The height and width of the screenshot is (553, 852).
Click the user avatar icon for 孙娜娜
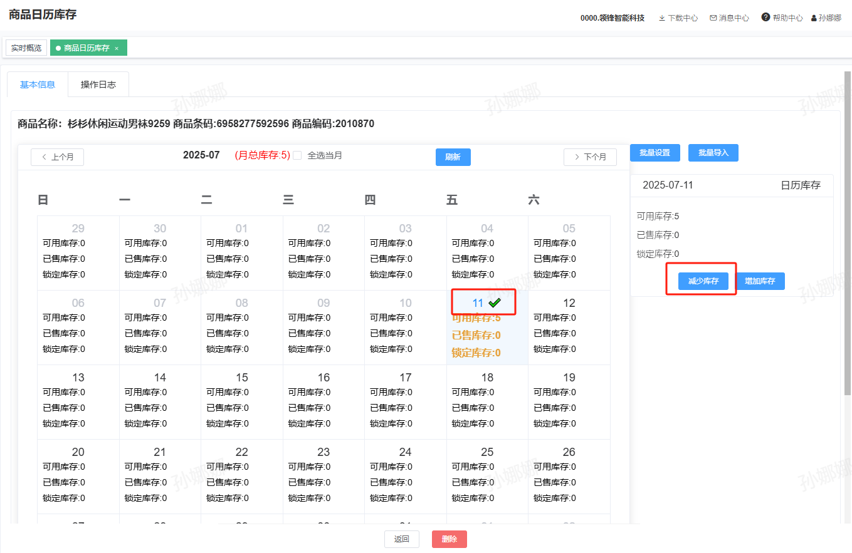point(814,18)
